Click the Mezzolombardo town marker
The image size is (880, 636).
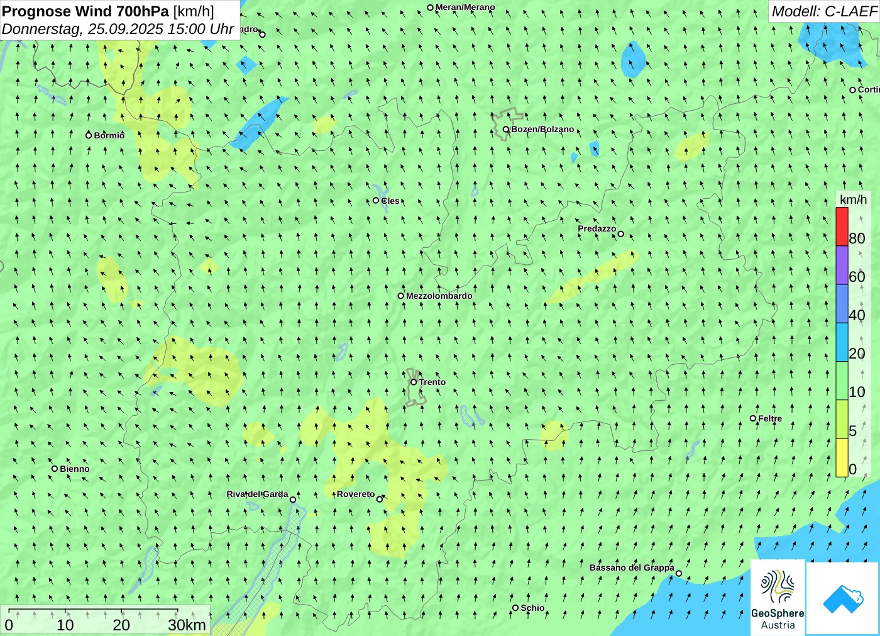click(x=400, y=296)
